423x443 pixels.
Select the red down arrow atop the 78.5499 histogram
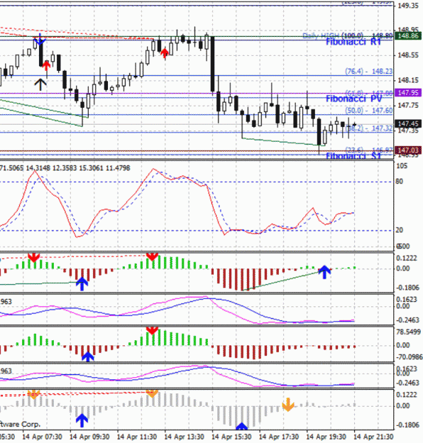[x=152, y=330]
